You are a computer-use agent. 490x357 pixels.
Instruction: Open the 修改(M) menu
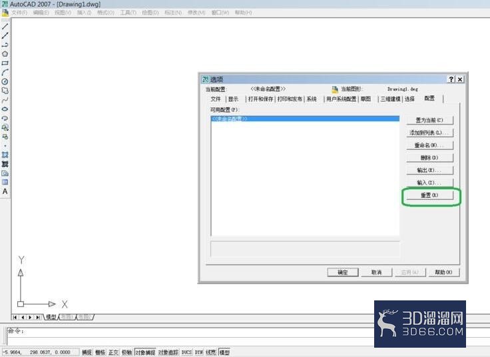(x=196, y=13)
